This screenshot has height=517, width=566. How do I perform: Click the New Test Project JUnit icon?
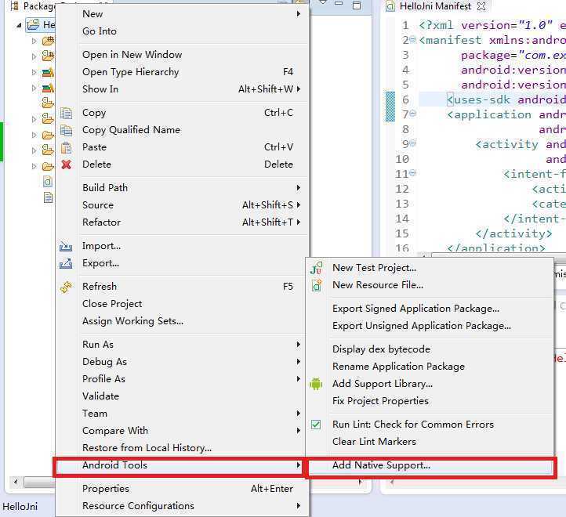pos(316,268)
